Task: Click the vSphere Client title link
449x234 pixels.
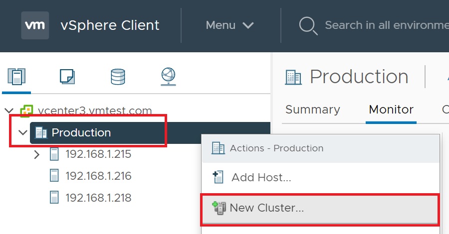Action: click(110, 25)
